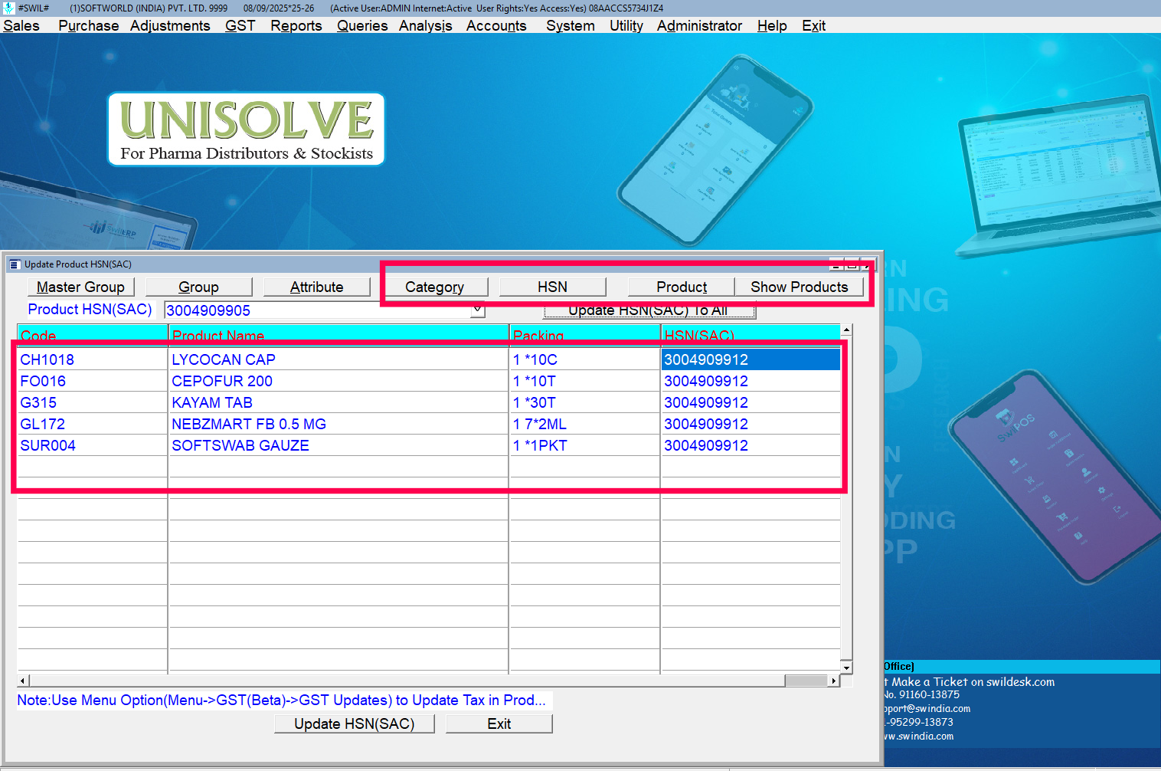This screenshot has height=771, width=1161.
Task: Click packing cell 1 *30T
Action: tap(584, 402)
